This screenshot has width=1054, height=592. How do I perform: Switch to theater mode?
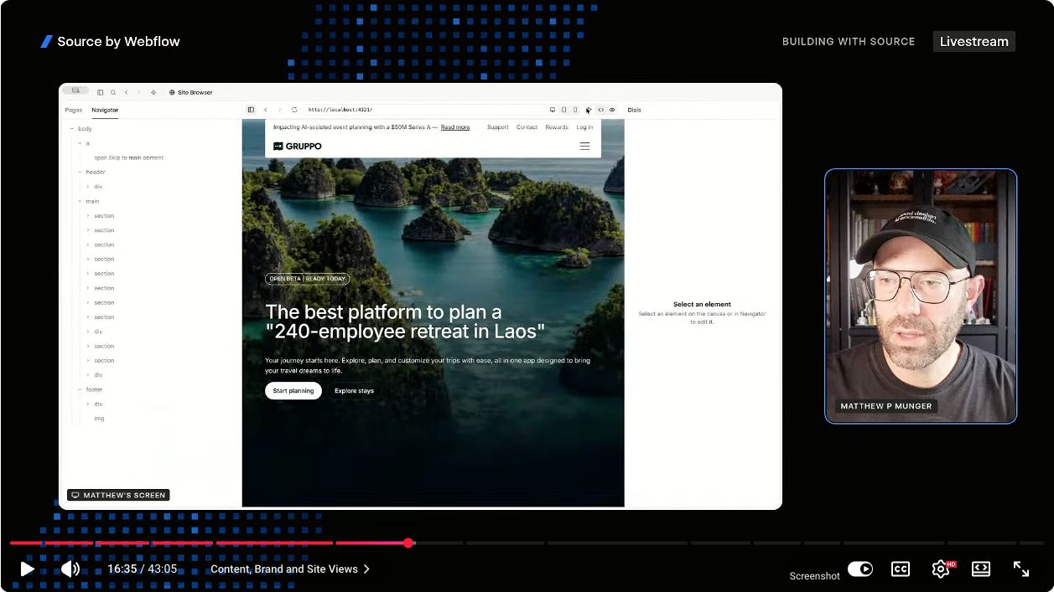[x=981, y=569]
